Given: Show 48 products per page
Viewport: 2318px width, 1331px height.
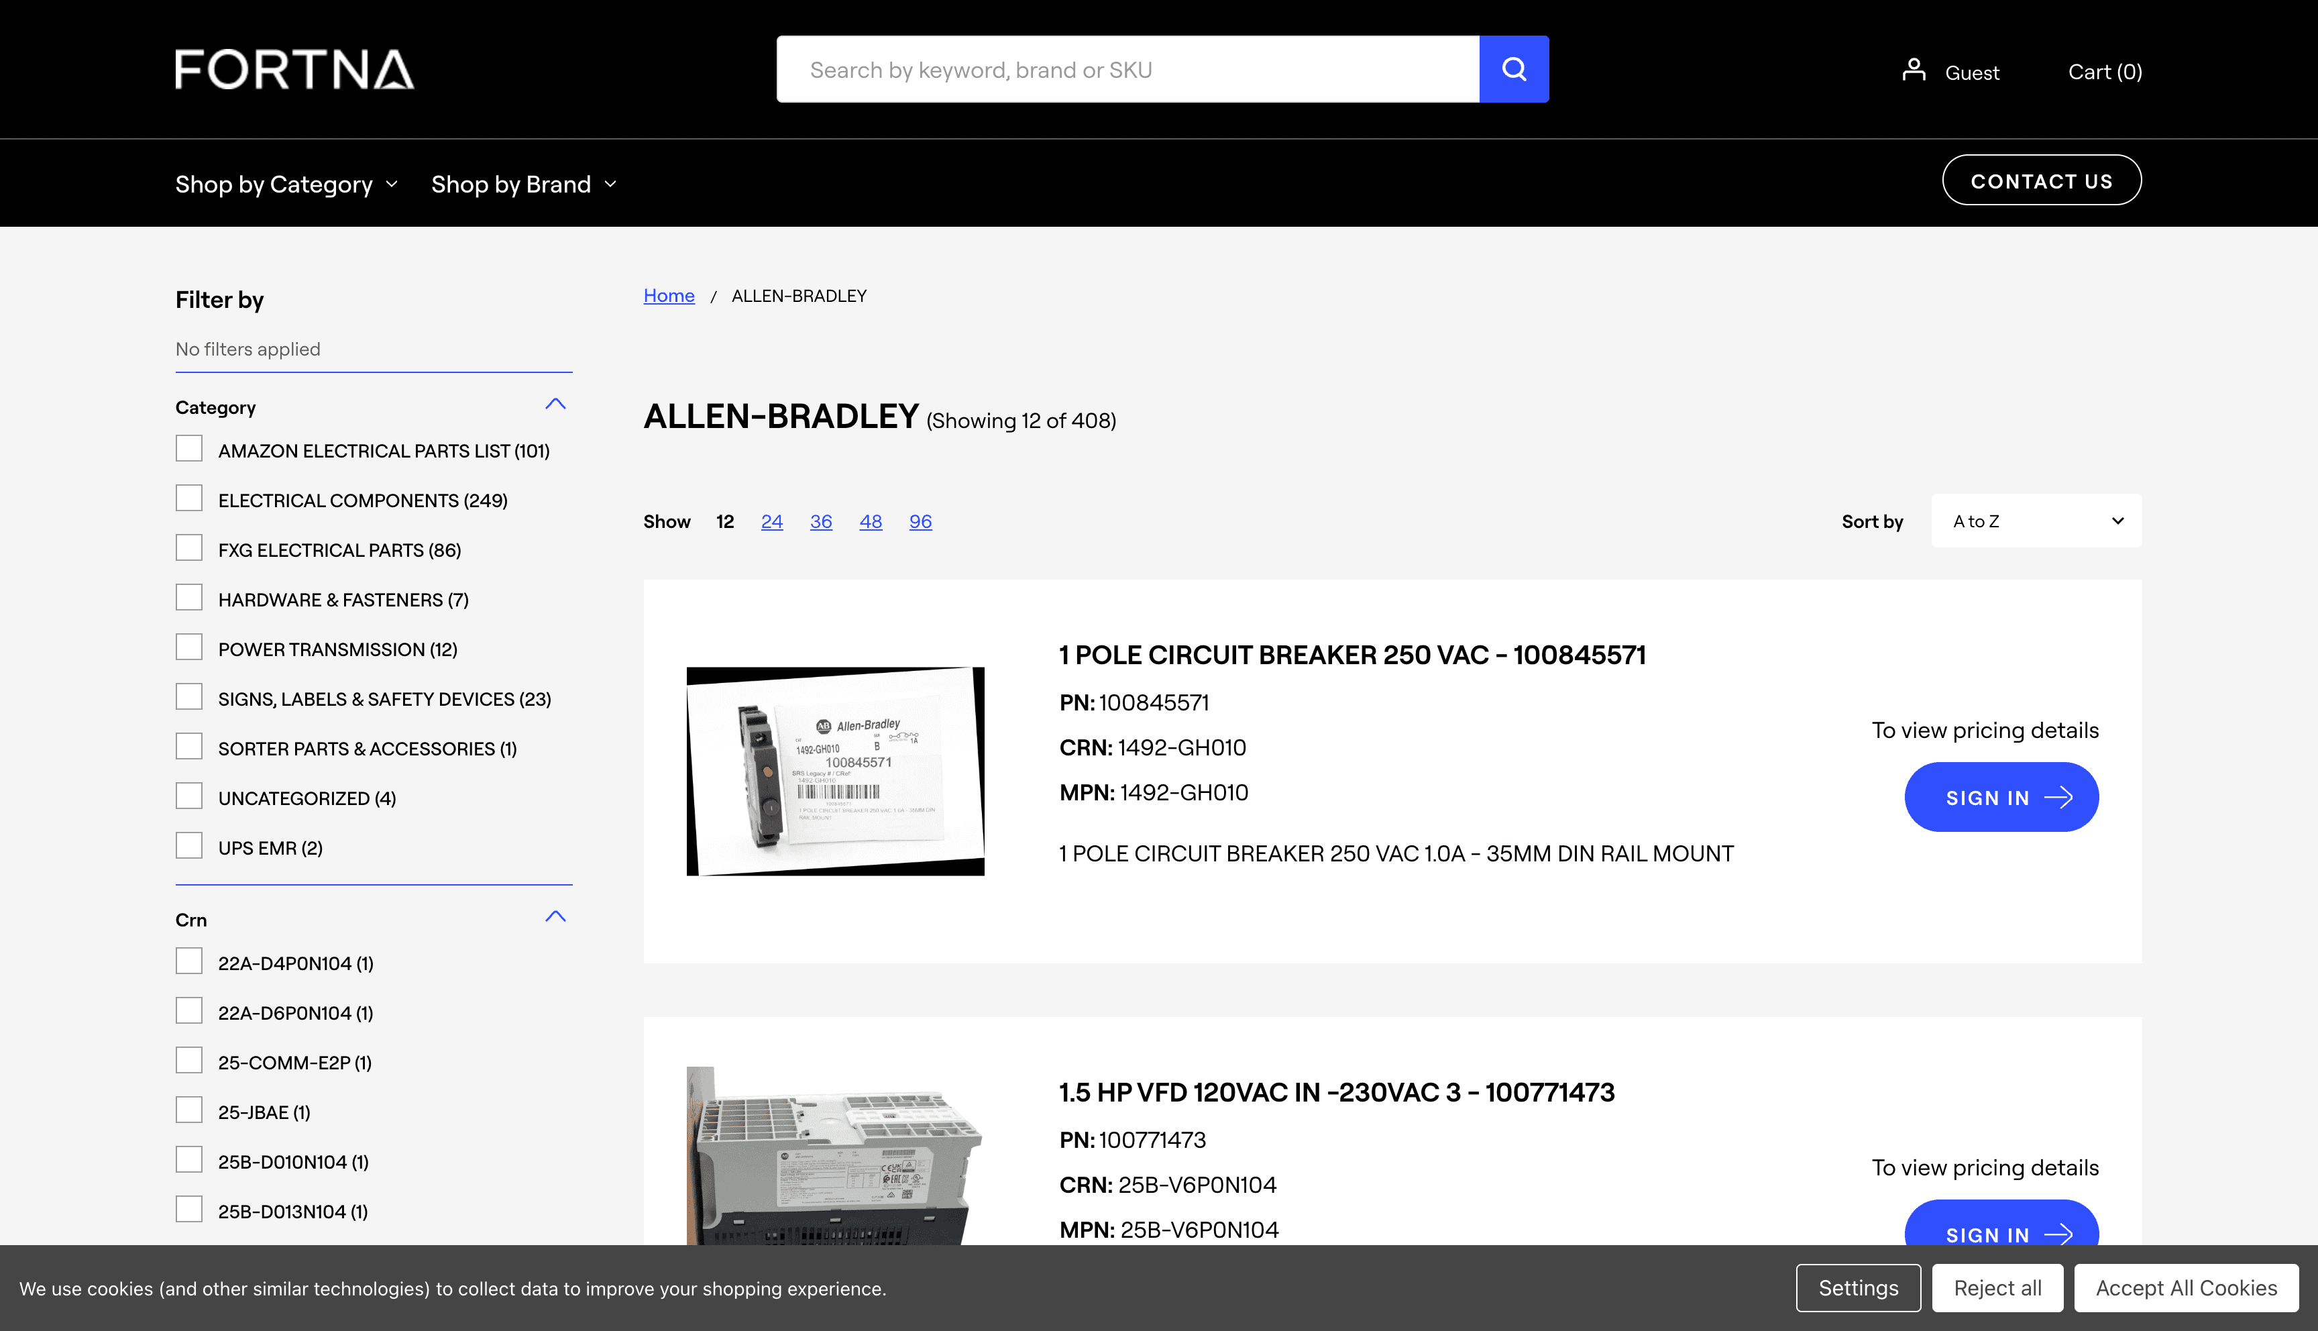Looking at the screenshot, I should tap(871, 521).
